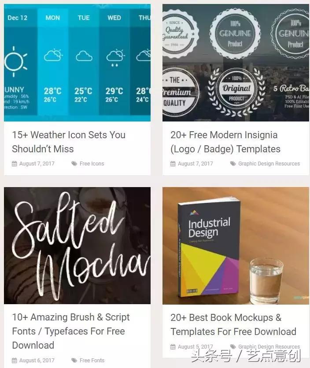Click tag icon next to Free Fonts
Viewport: 310px width, 368px height.
point(74,360)
